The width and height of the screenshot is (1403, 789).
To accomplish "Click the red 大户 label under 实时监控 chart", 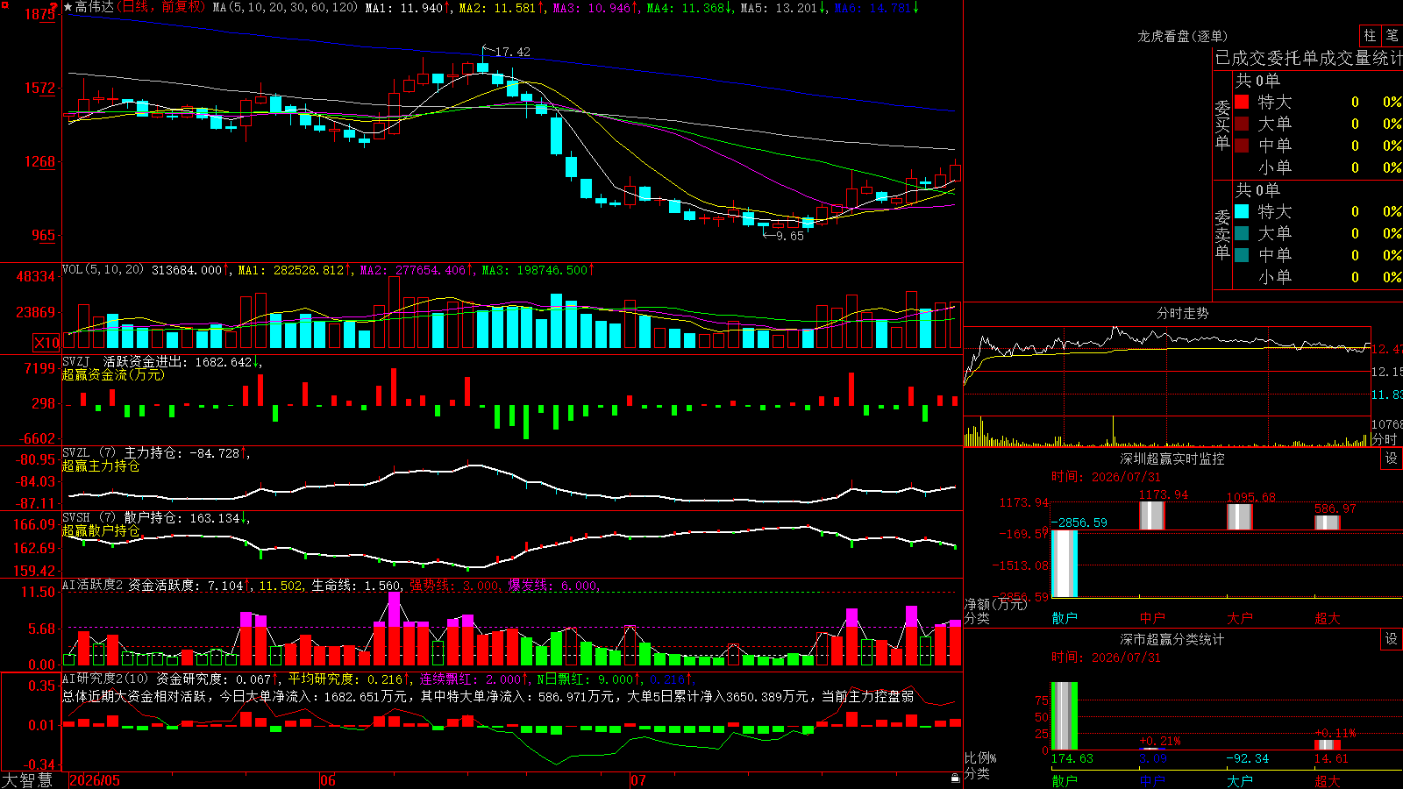I will 1240,618.
